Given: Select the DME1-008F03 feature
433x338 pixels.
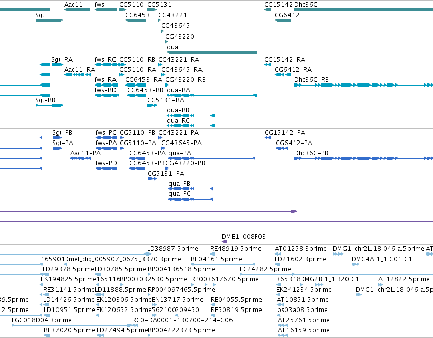Looking at the screenshot, I should (x=327, y=242).
